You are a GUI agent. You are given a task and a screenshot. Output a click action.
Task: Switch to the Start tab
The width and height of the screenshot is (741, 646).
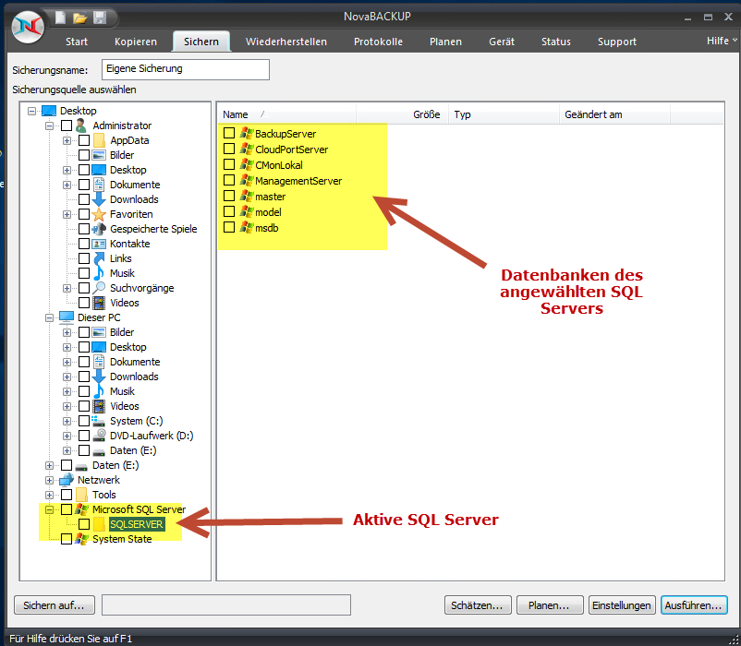point(77,42)
